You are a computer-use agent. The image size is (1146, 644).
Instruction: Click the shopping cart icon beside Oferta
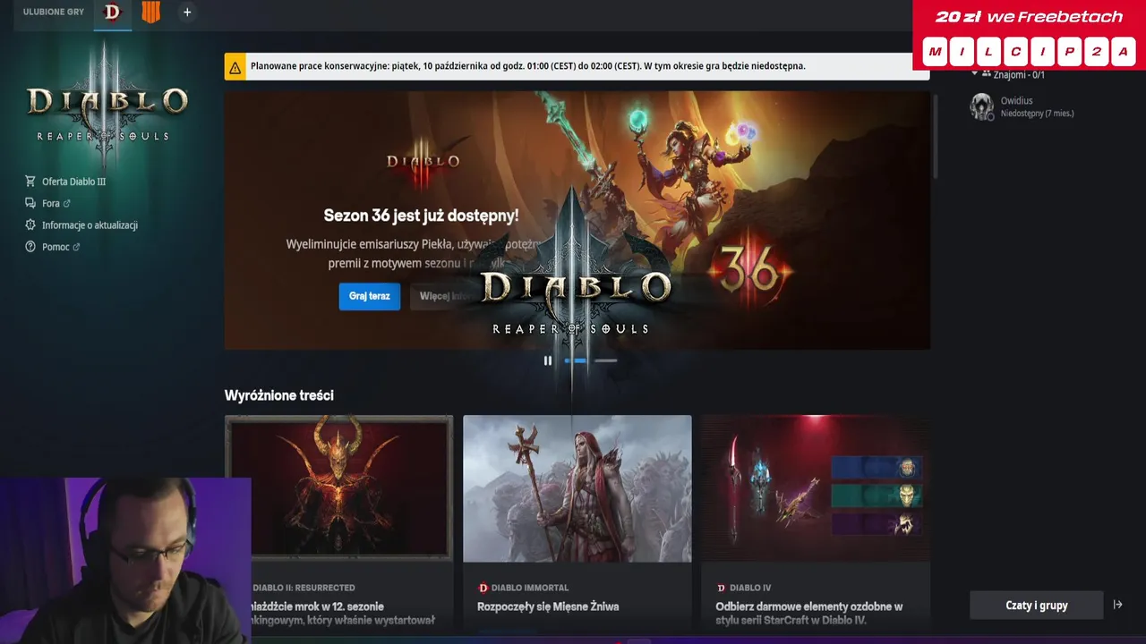coord(30,182)
